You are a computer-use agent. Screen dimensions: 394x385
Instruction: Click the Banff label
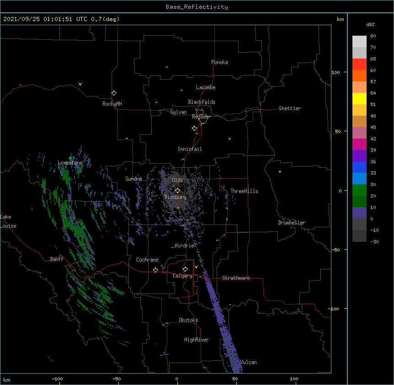click(x=57, y=259)
